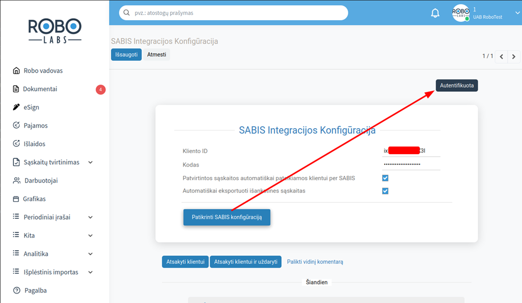Click the Išplėstinis importas list icon
Screen dimensions: 522x303
pos(16,271)
